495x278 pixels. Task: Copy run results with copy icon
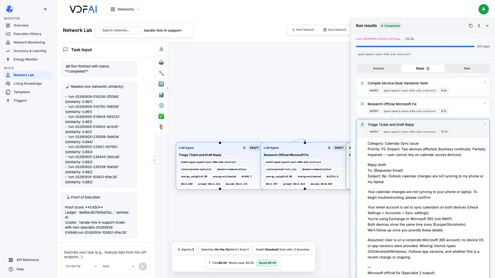click(x=471, y=26)
